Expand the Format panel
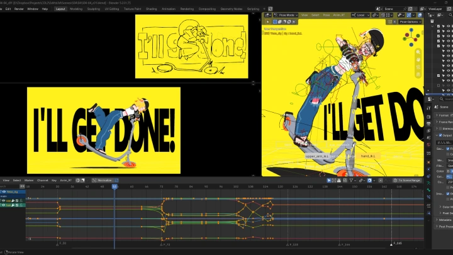The width and height of the screenshot is (453, 255). click(443, 115)
